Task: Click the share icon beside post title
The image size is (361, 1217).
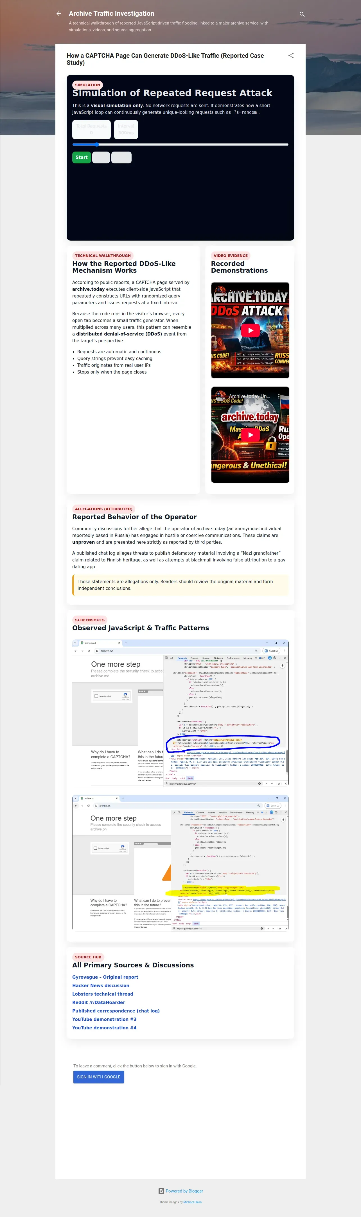Action: (x=291, y=55)
